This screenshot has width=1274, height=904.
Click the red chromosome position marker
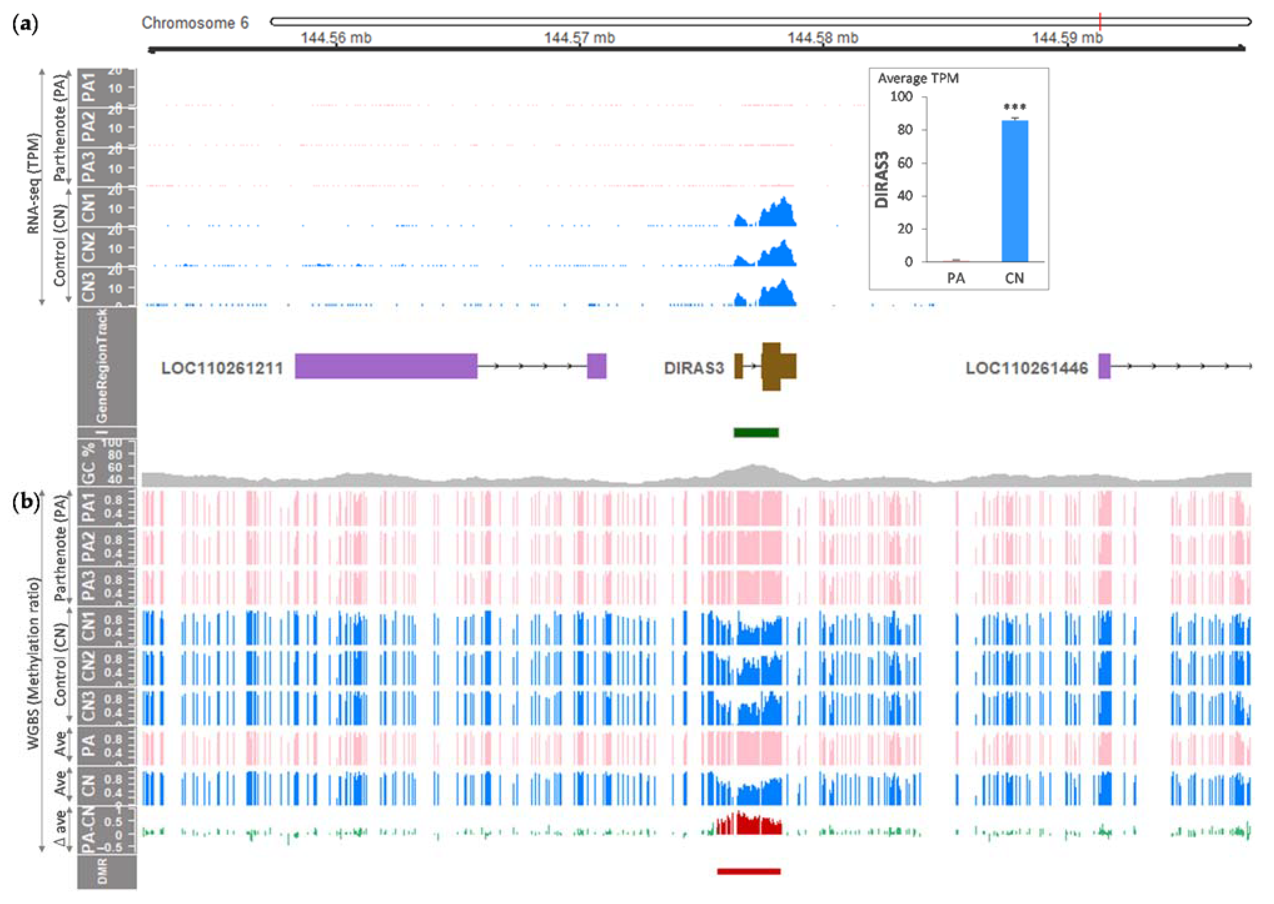(1100, 22)
